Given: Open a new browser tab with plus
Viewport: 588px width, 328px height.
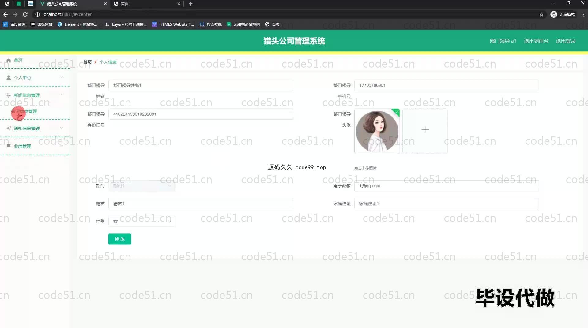Looking at the screenshot, I should [x=190, y=4].
